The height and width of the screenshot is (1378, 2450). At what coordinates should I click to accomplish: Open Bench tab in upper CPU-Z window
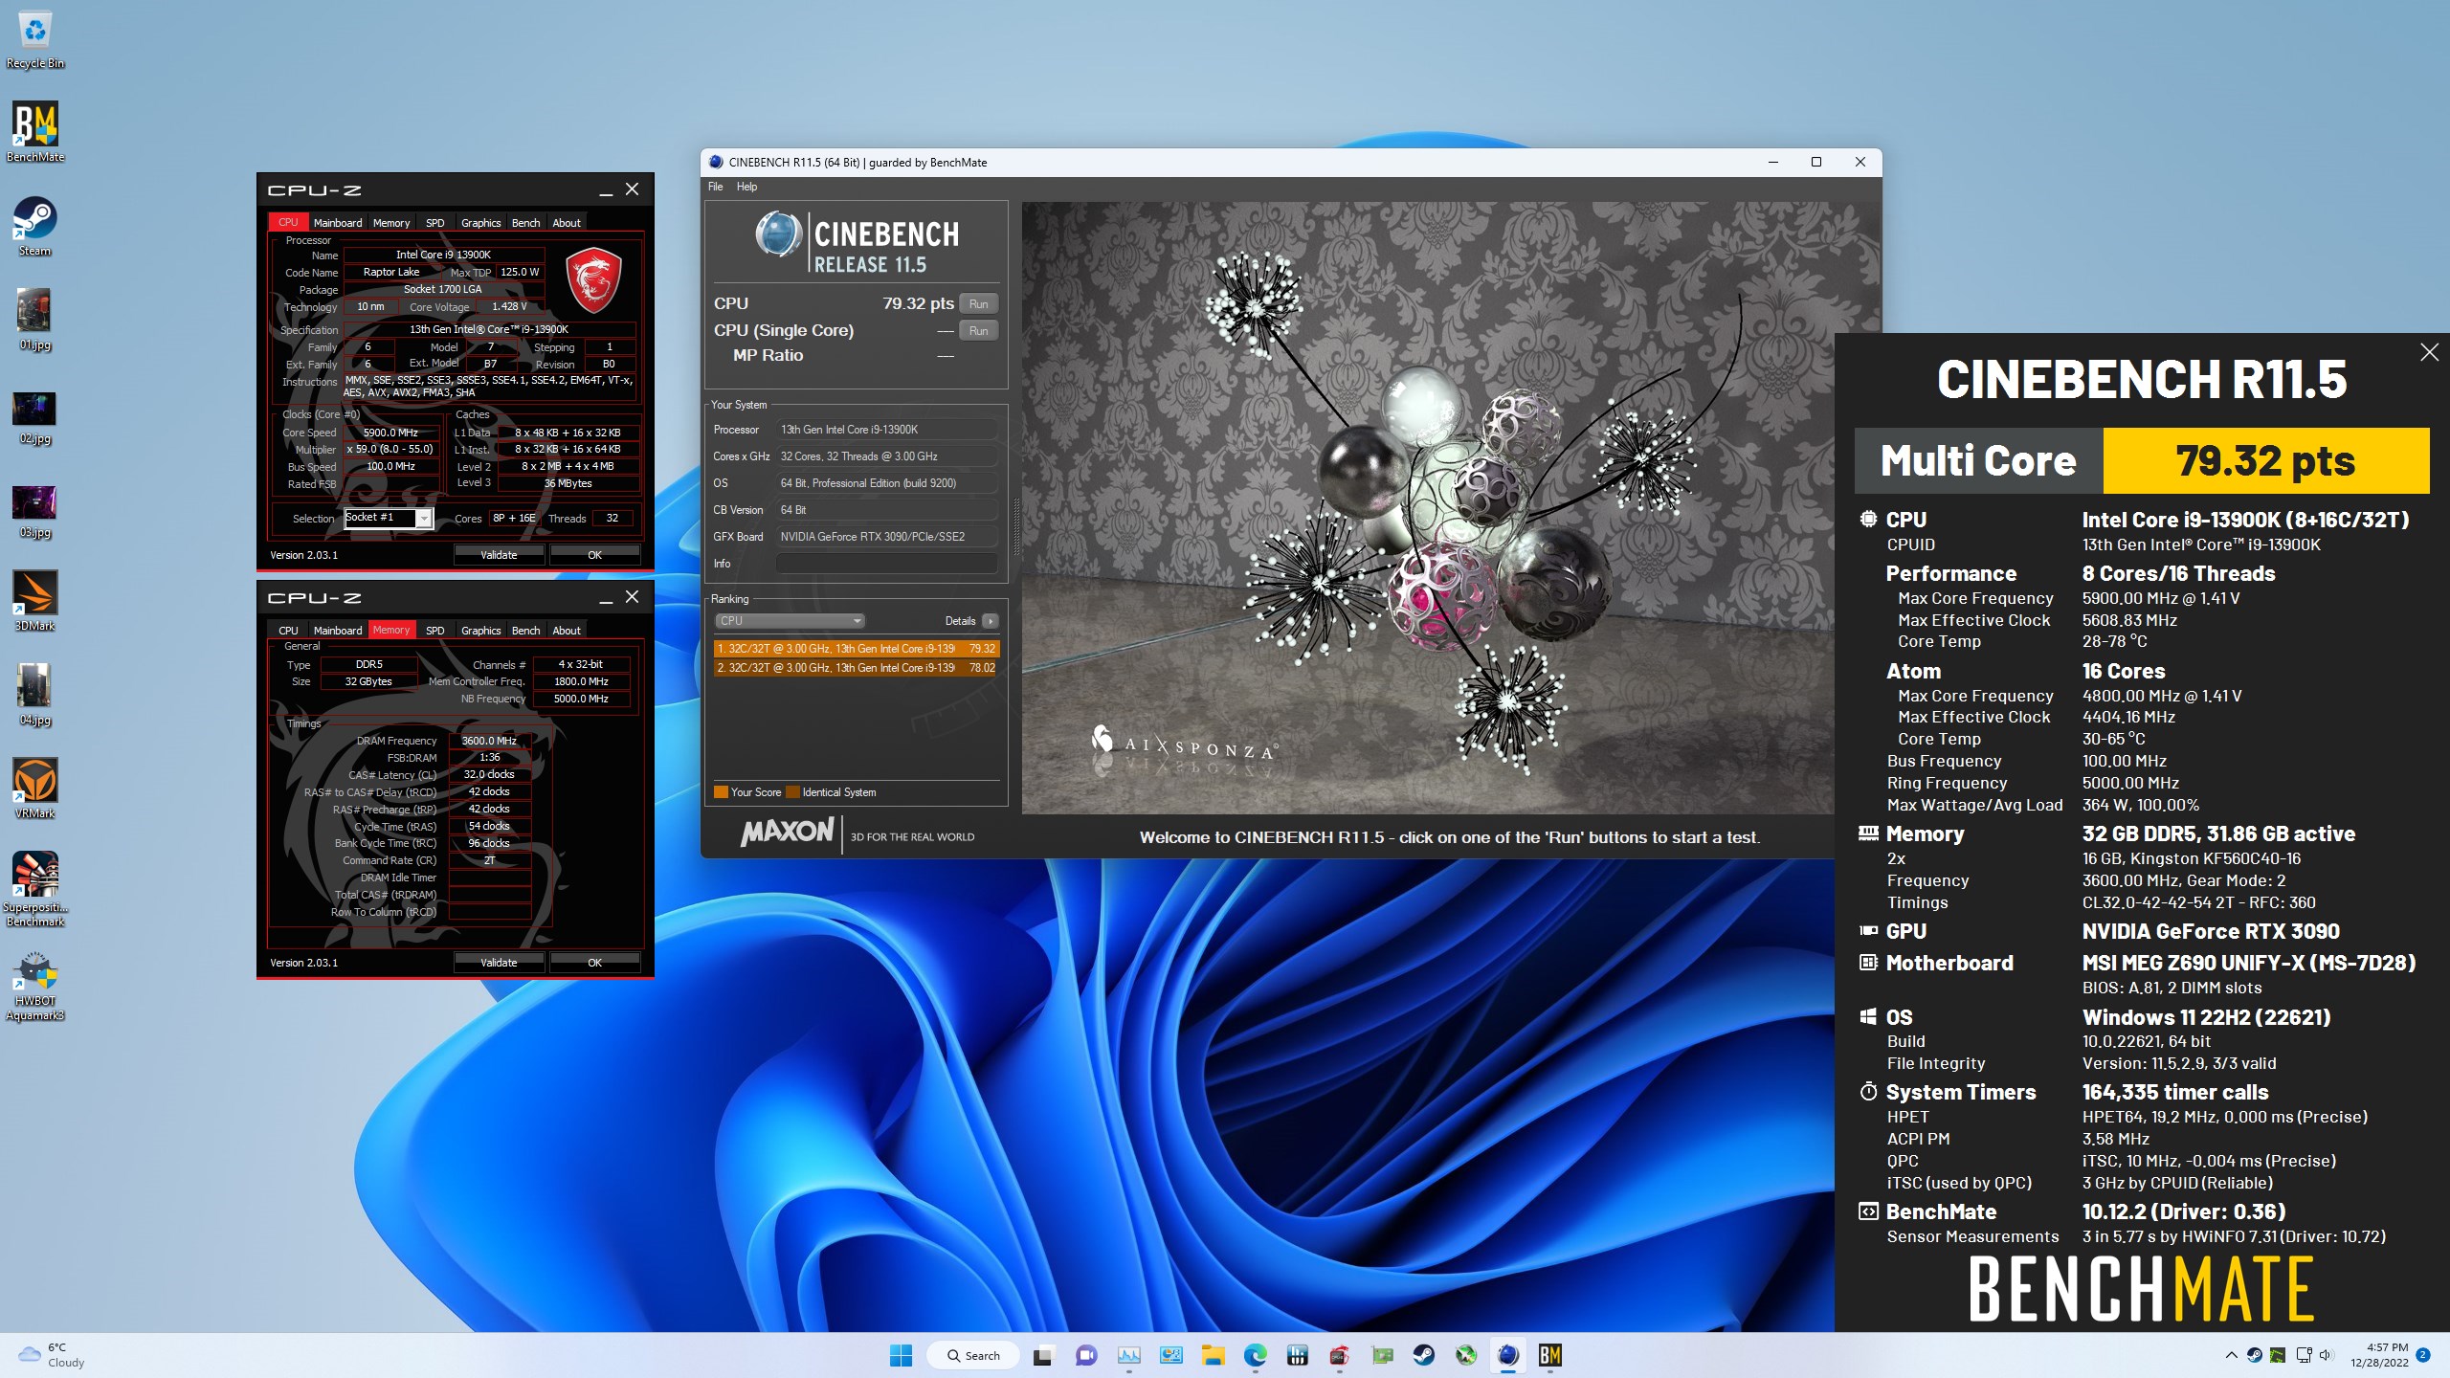click(x=525, y=223)
